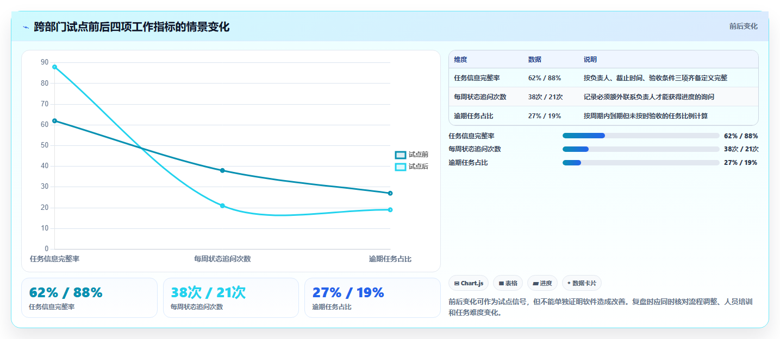Click x-axis label 逾期任务占比
The height and width of the screenshot is (339, 780).
tap(390, 259)
